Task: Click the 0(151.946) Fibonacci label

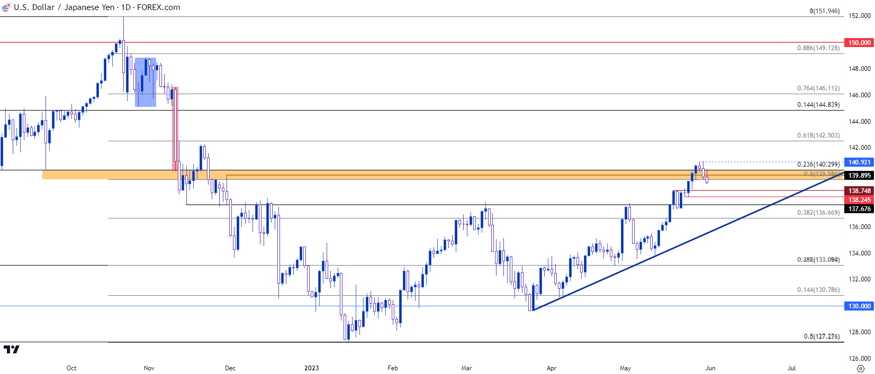Action: (824, 11)
